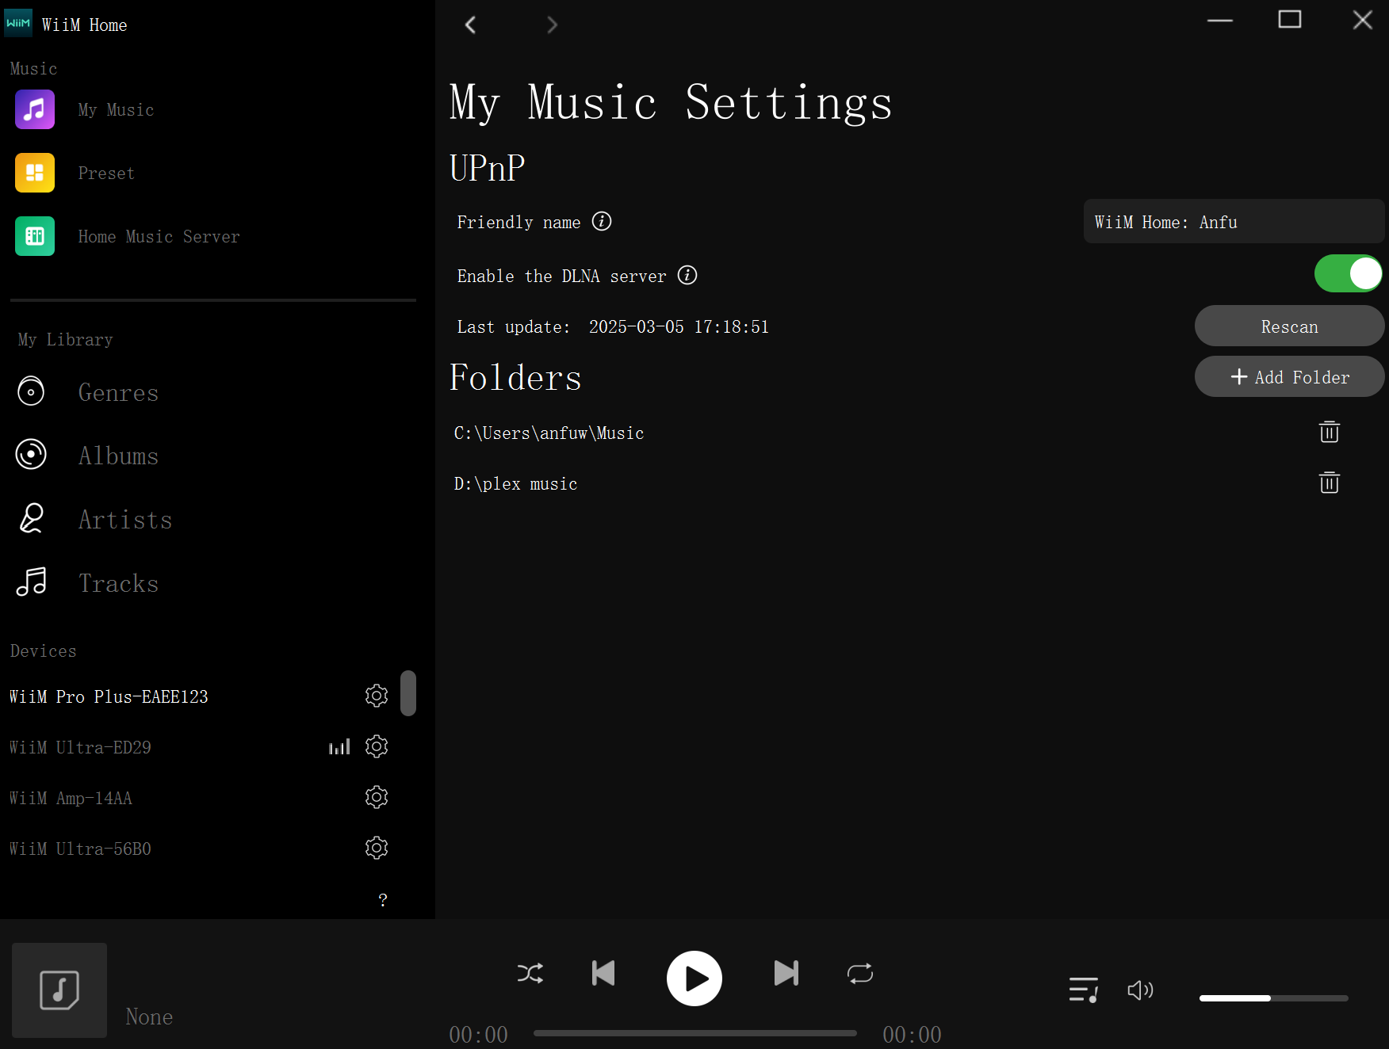Maximize the WiiM Home window
1389x1049 pixels.
[x=1290, y=19]
